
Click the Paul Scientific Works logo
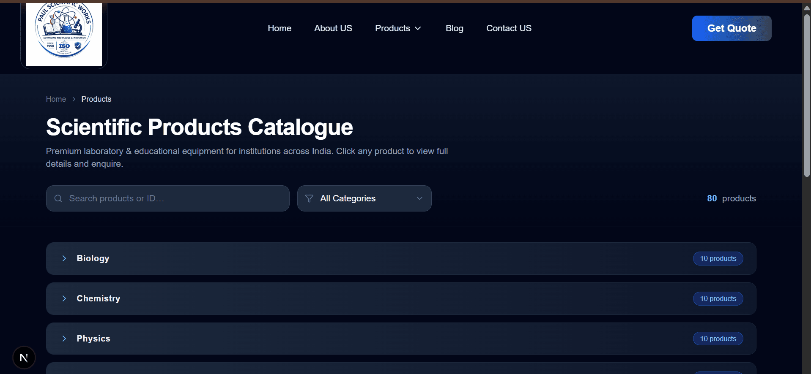pyautogui.click(x=64, y=34)
